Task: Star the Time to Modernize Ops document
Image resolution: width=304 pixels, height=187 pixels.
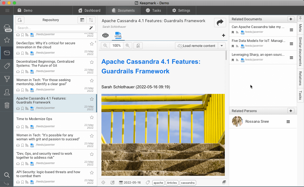Action: pyautogui.click(x=92, y=117)
